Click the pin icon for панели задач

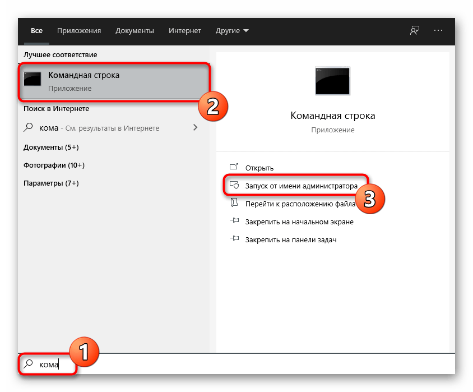[234, 239]
